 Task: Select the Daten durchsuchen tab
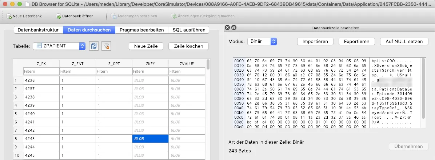(x=89, y=30)
